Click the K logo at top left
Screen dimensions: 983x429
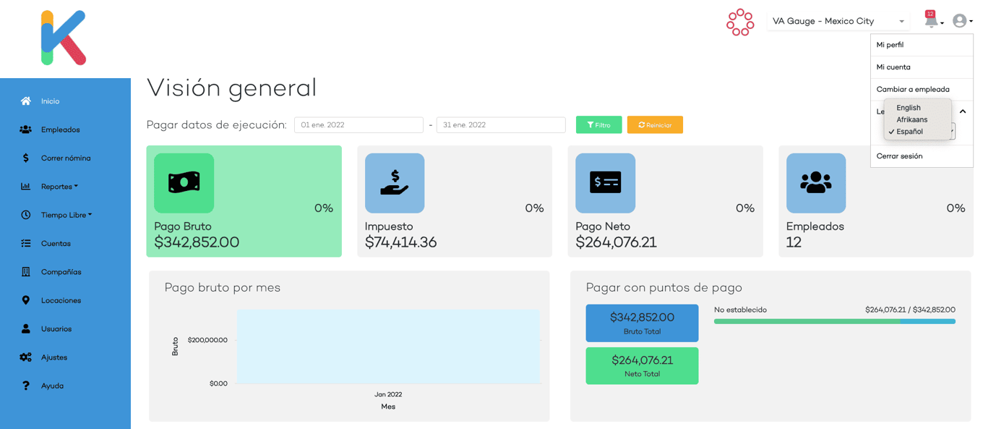(64, 38)
